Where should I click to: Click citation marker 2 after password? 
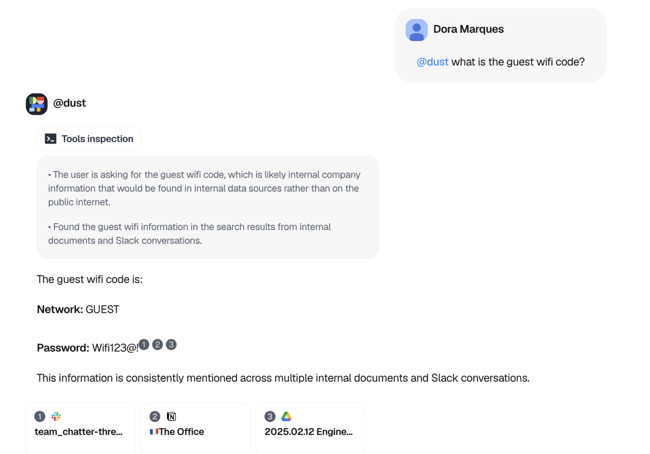[158, 344]
